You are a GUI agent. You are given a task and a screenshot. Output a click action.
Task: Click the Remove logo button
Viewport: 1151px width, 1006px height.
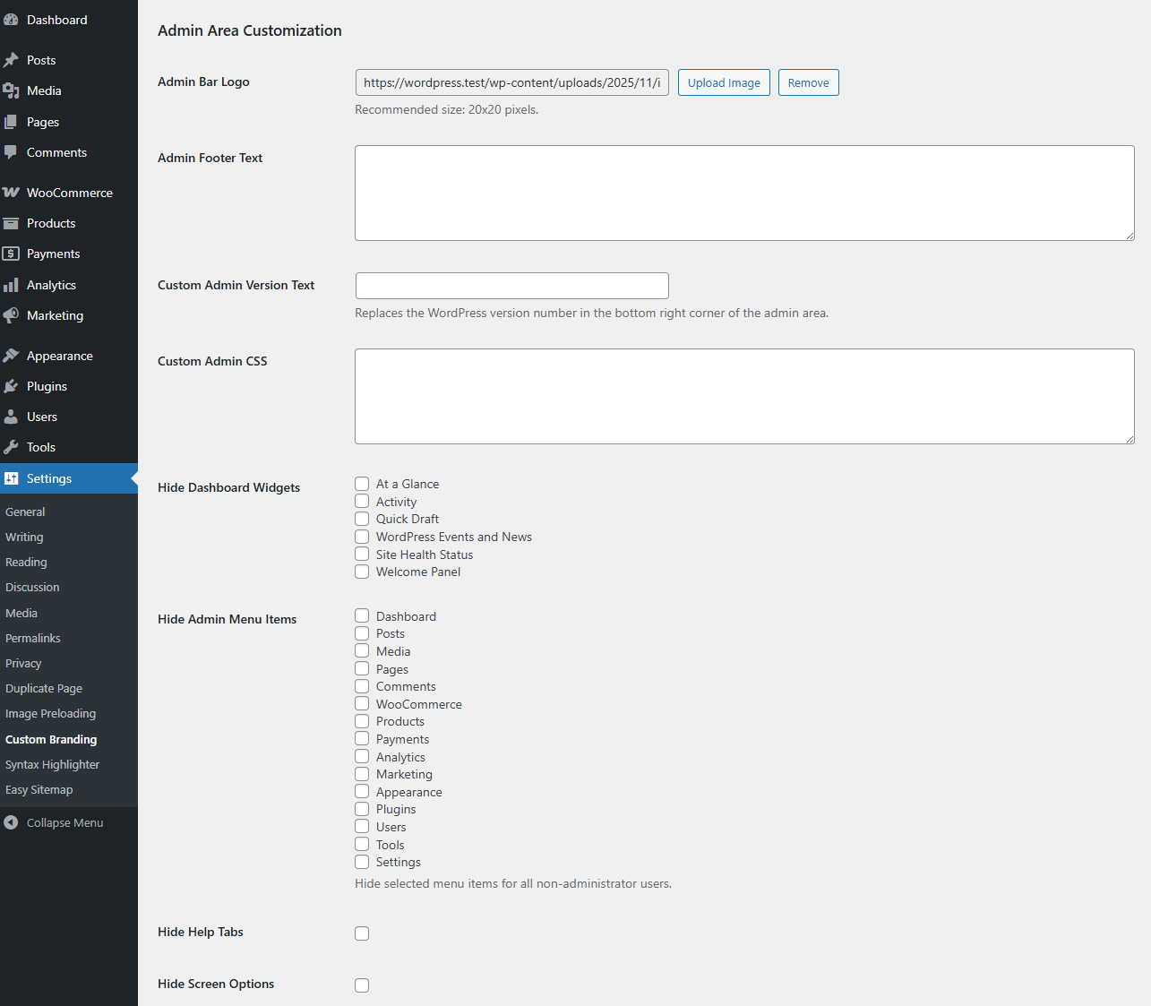[809, 82]
